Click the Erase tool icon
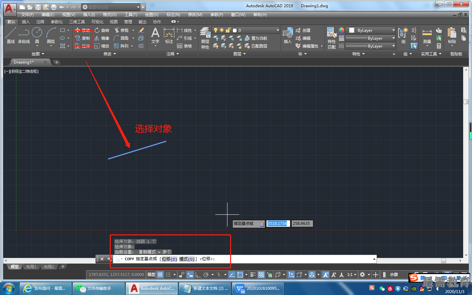Viewport: 472px width, 295px height. [141, 30]
